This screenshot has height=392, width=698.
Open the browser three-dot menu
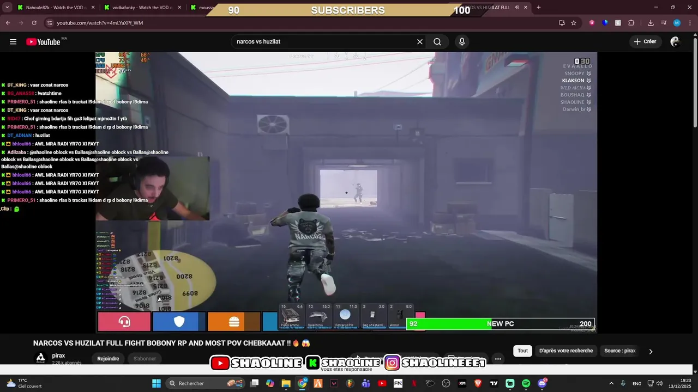click(690, 23)
